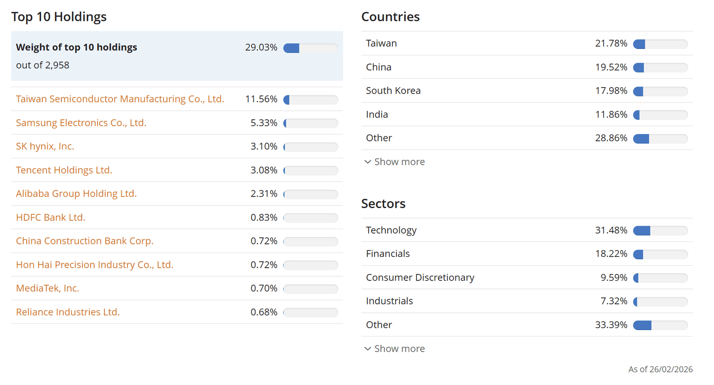The image size is (714, 385).
Task: Open Tencent Holdings Ltd. details
Action: (64, 170)
